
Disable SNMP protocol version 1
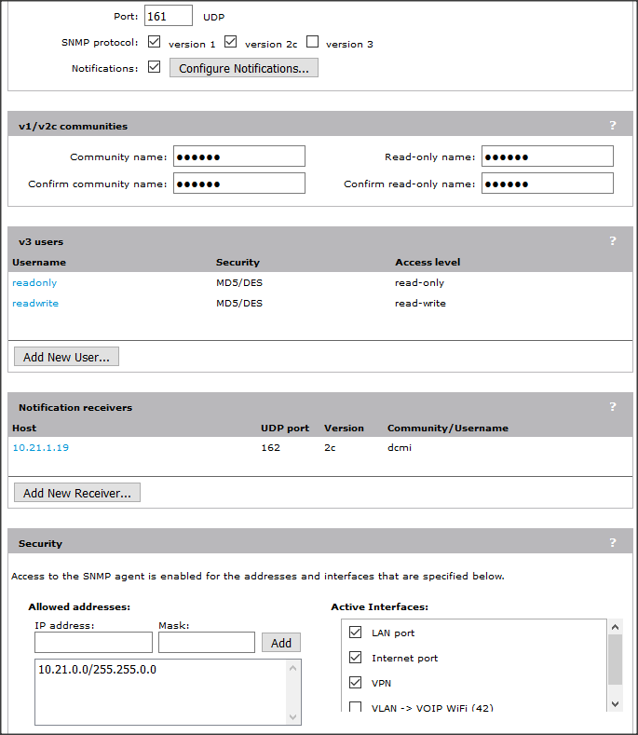[x=155, y=42]
